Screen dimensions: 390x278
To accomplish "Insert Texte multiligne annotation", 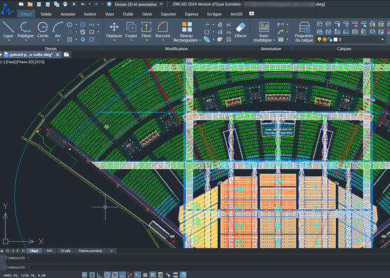I will click(264, 32).
